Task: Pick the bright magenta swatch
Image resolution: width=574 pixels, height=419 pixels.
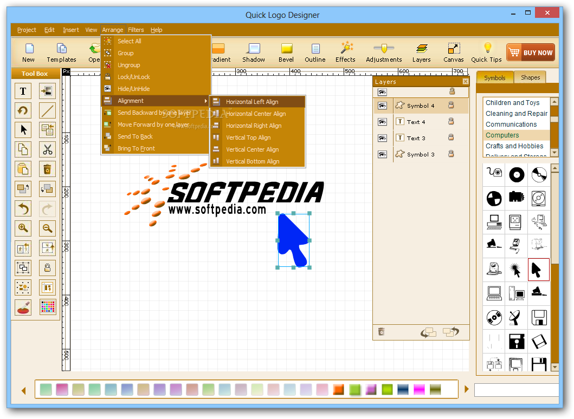Action: (x=419, y=389)
